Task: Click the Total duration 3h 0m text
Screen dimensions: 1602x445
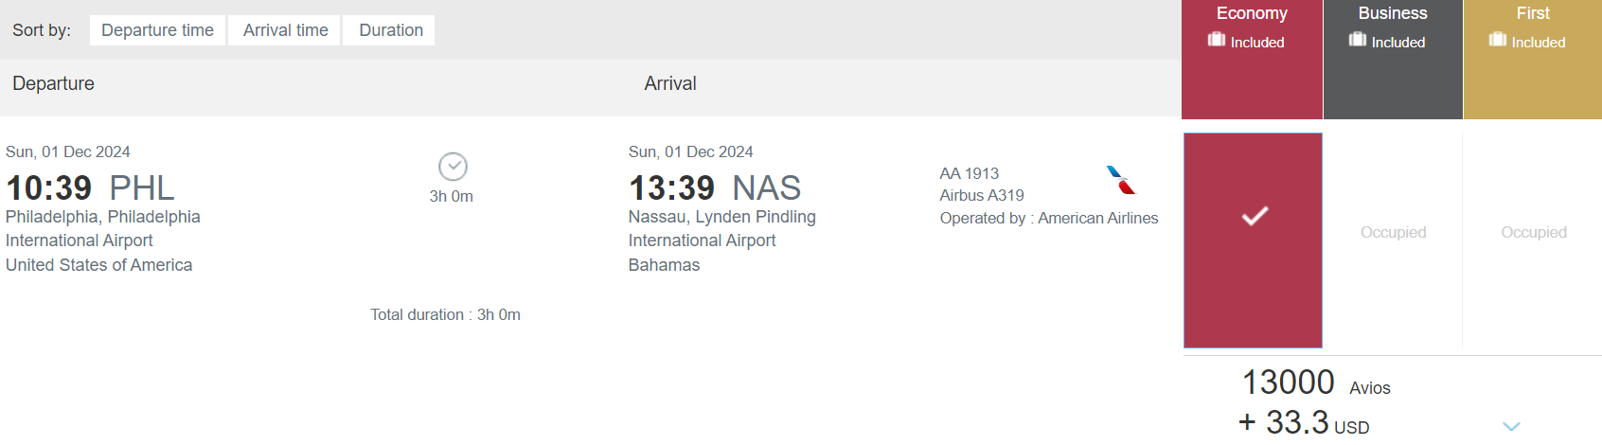Action: click(x=445, y=315)
